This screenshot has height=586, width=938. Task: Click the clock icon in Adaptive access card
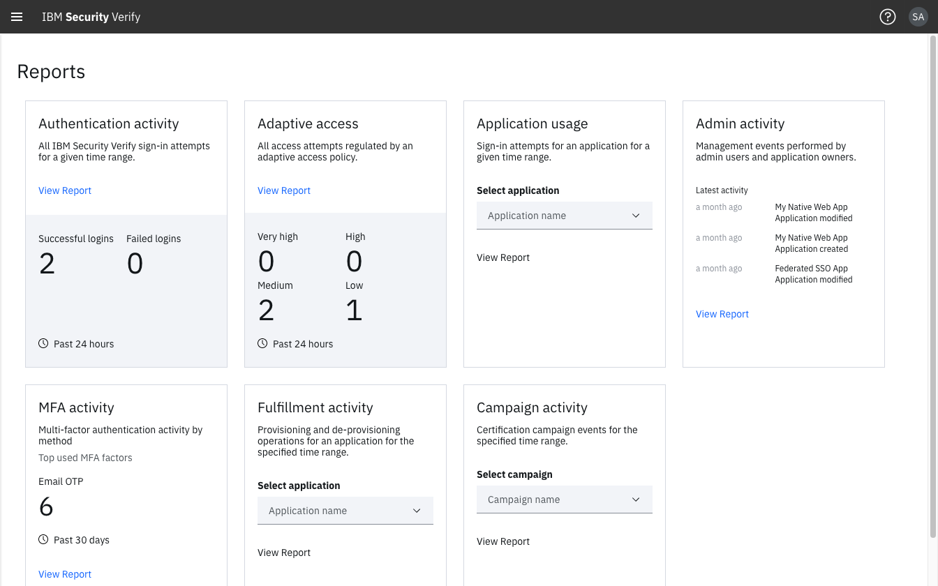click(x=262, y=343)
